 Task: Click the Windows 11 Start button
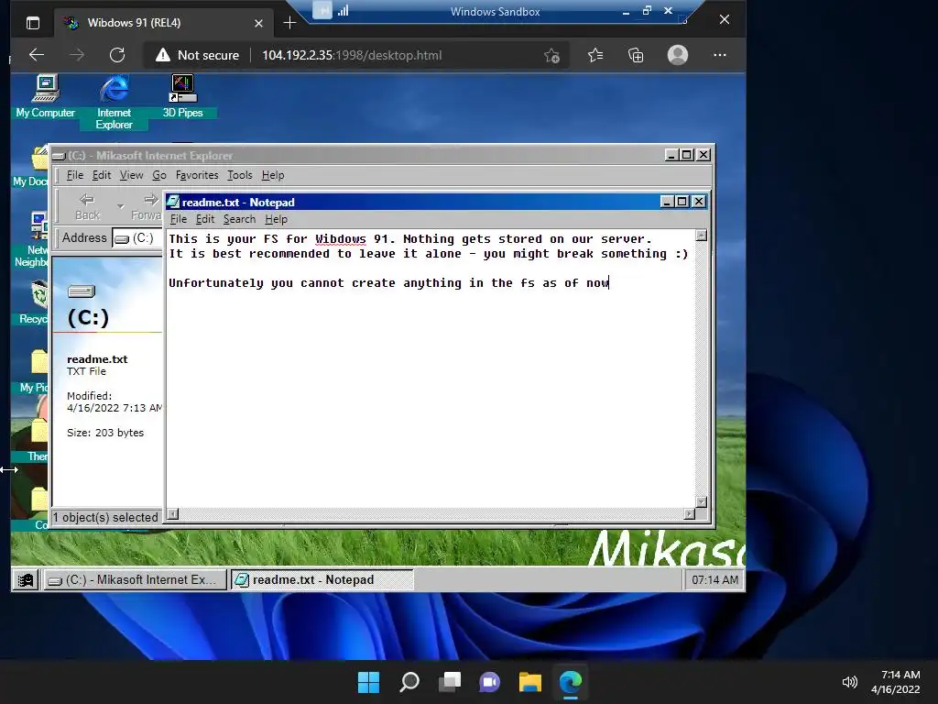[368, 682]
